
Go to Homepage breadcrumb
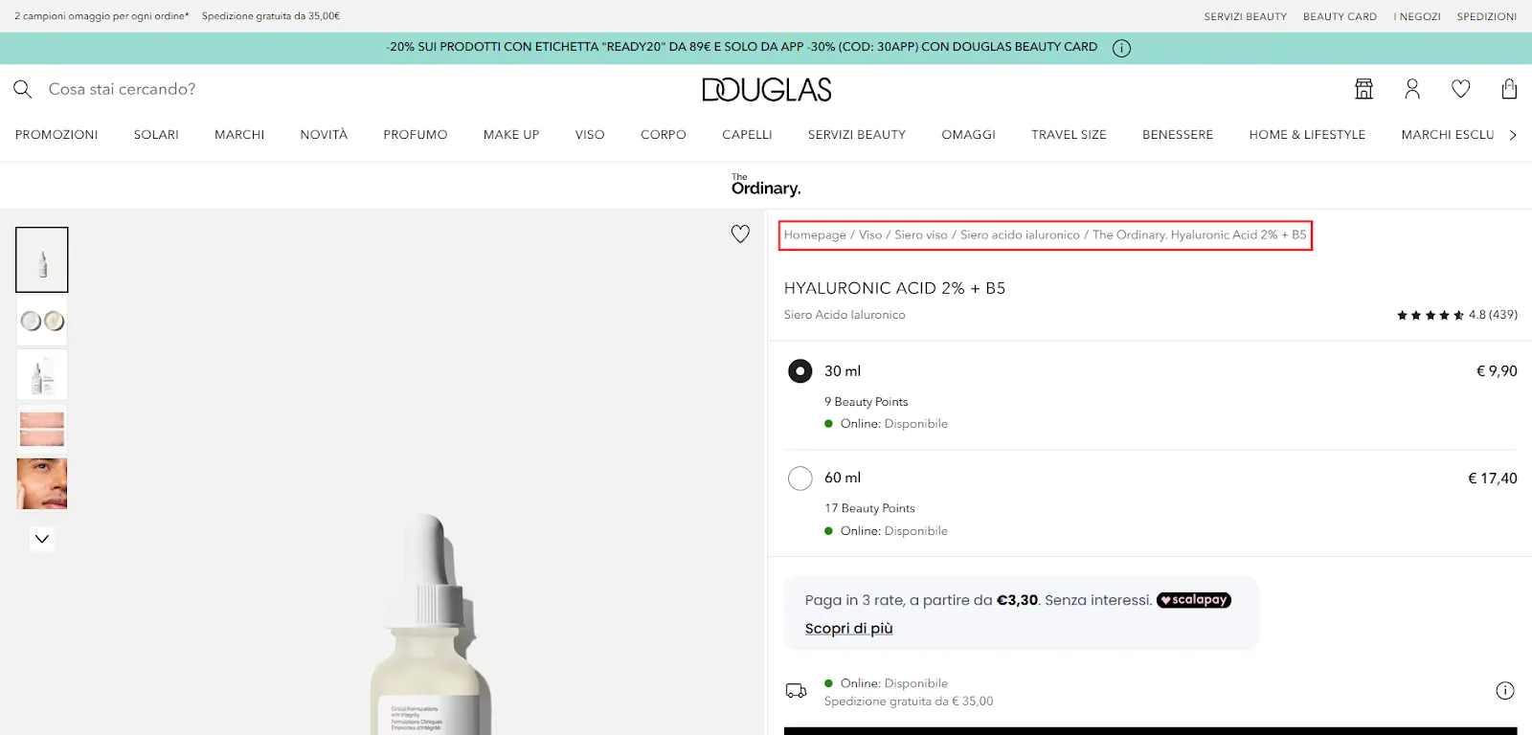tap(815, 234)
